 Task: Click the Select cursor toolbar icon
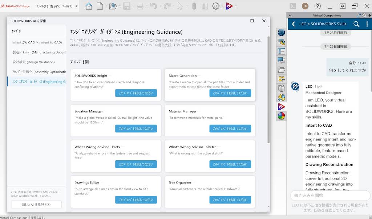(x=180, y=6)
